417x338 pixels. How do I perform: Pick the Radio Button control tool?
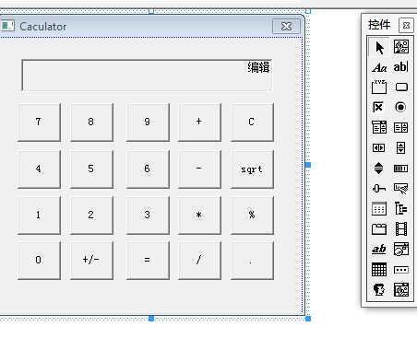401,107
